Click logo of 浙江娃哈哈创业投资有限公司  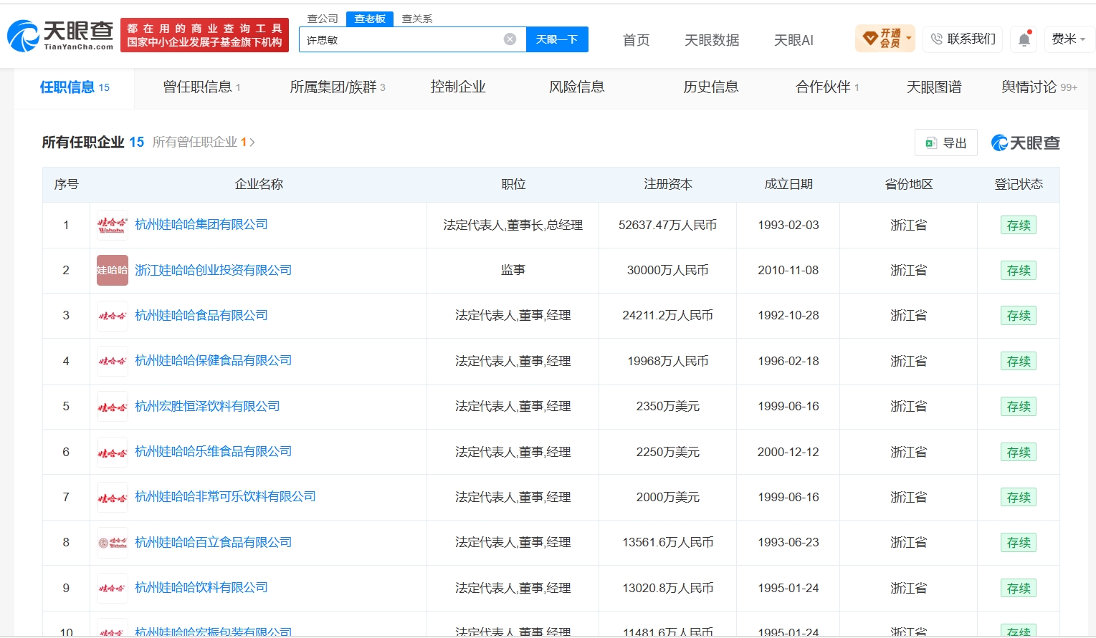click(x=113, y=270)
